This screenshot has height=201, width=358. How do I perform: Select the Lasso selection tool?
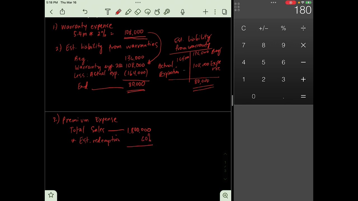[x=147, y=12]
